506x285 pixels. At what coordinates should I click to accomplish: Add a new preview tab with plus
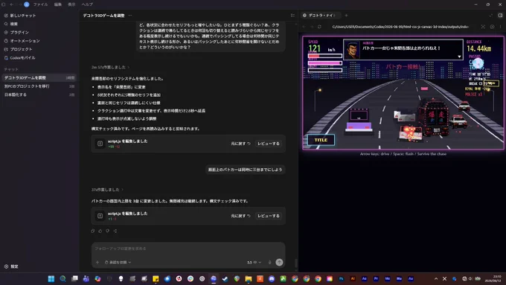(346, 16)
